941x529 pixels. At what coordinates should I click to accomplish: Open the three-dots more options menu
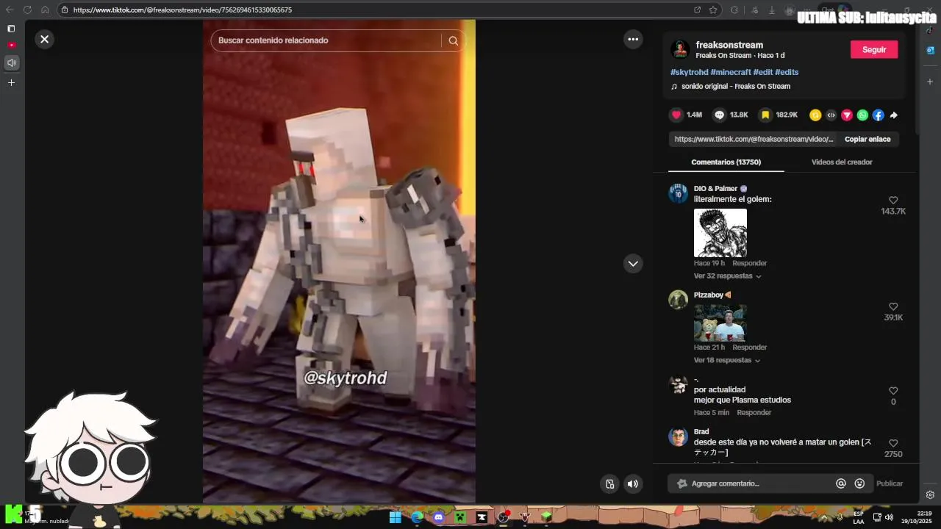tap(633, 39)
